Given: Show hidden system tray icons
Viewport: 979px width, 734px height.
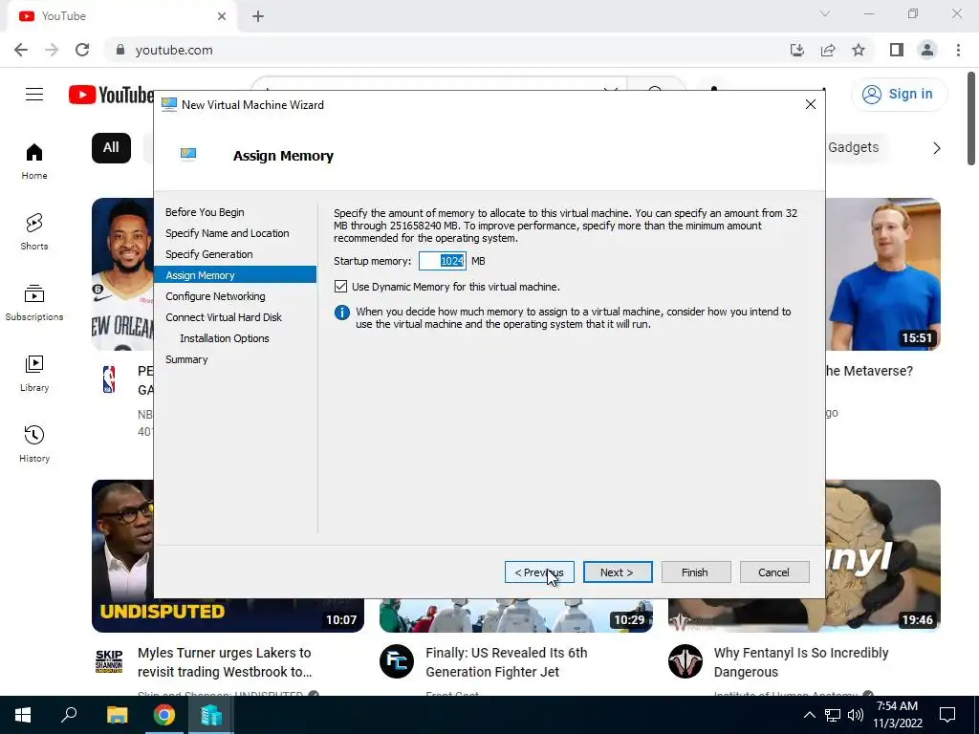Looking at the screenshot, I should coord(809,715).
